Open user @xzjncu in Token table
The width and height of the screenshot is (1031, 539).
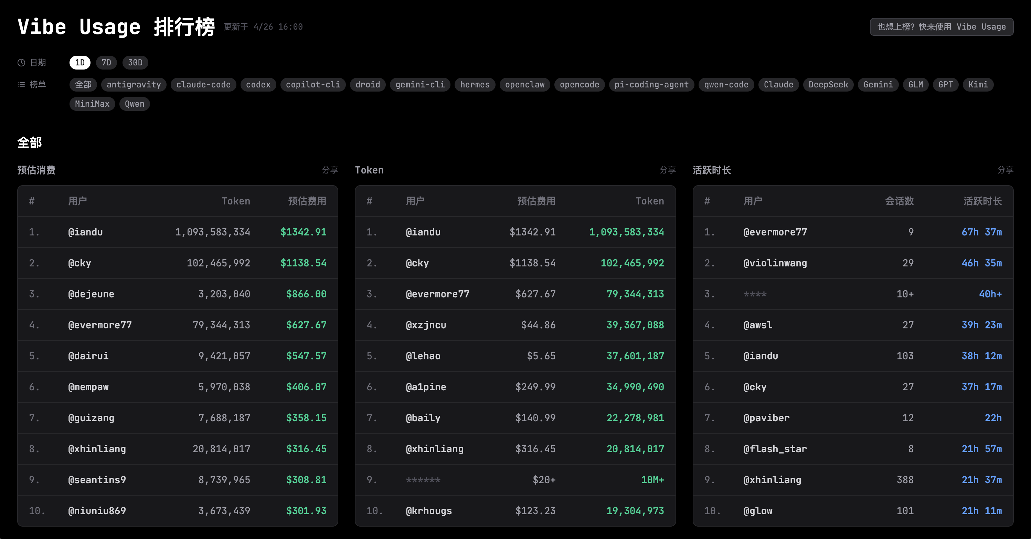(x=426, y=325)
